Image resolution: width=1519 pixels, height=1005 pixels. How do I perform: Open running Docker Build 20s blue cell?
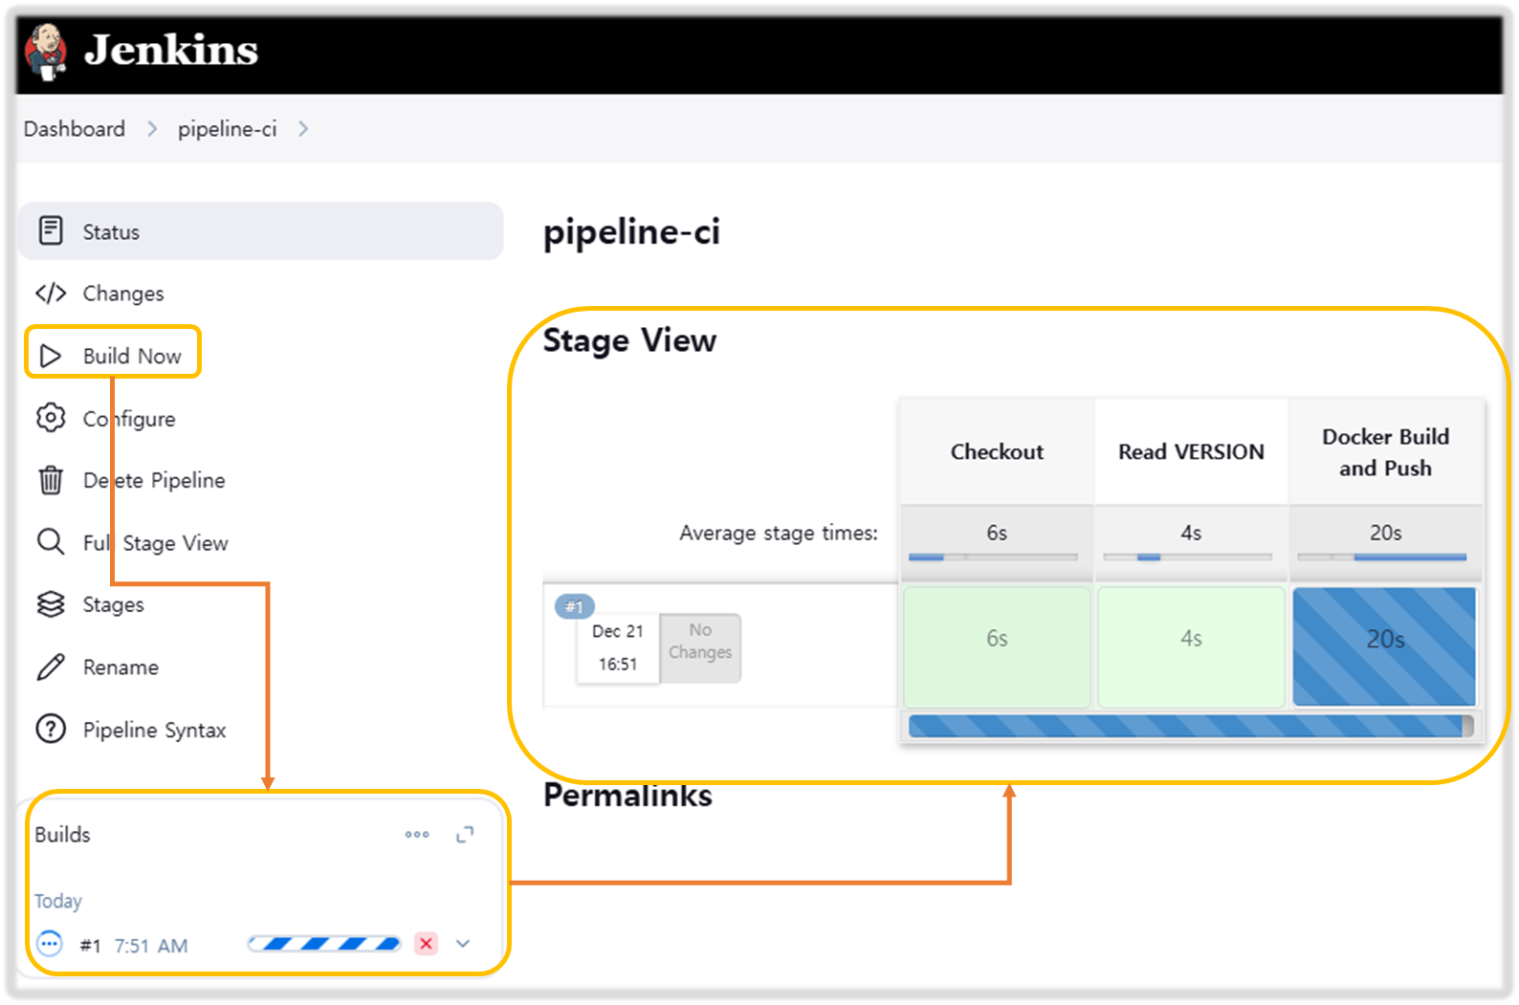(1384, 646)
